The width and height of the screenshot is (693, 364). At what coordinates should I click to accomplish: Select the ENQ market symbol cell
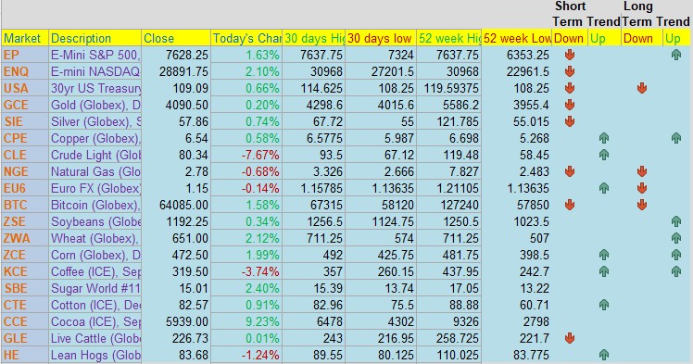tap(25, 71)
